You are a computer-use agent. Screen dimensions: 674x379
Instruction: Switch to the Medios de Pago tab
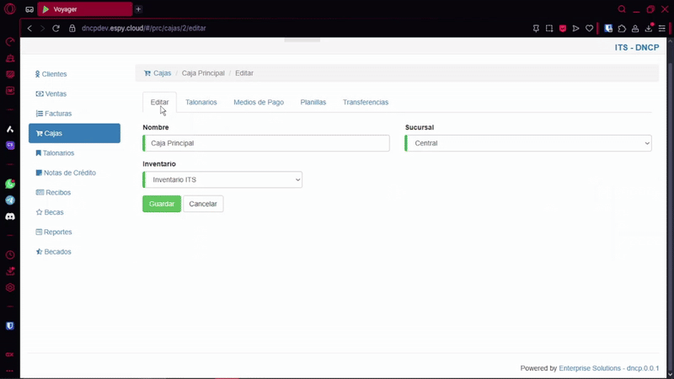click(x=259, y=102)
